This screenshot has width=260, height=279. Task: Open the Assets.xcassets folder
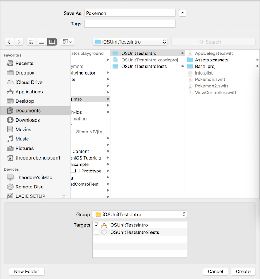coord(222,60)
